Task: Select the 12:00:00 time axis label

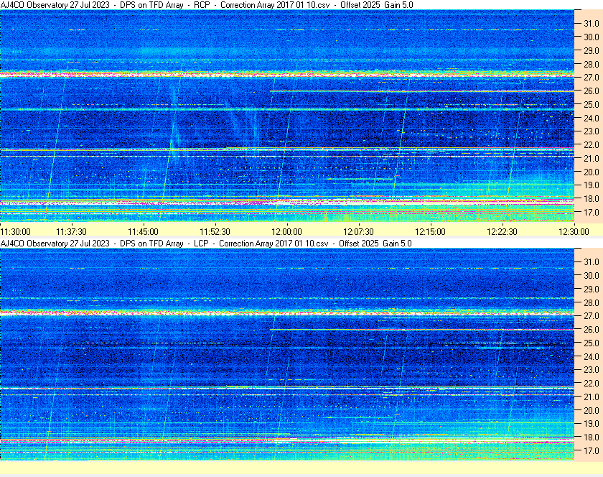Action: pos(286,232)
